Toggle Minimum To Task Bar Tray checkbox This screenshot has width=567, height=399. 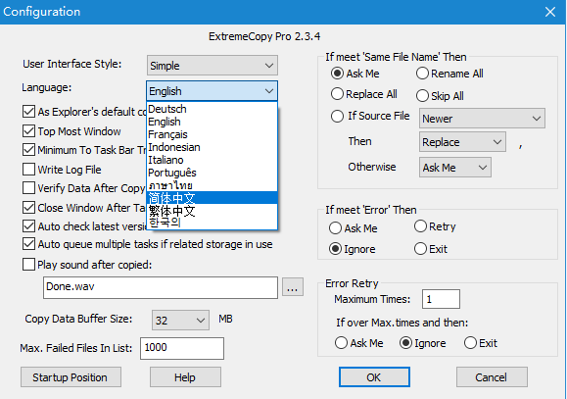pyautogui.click(x=28, y=150)
